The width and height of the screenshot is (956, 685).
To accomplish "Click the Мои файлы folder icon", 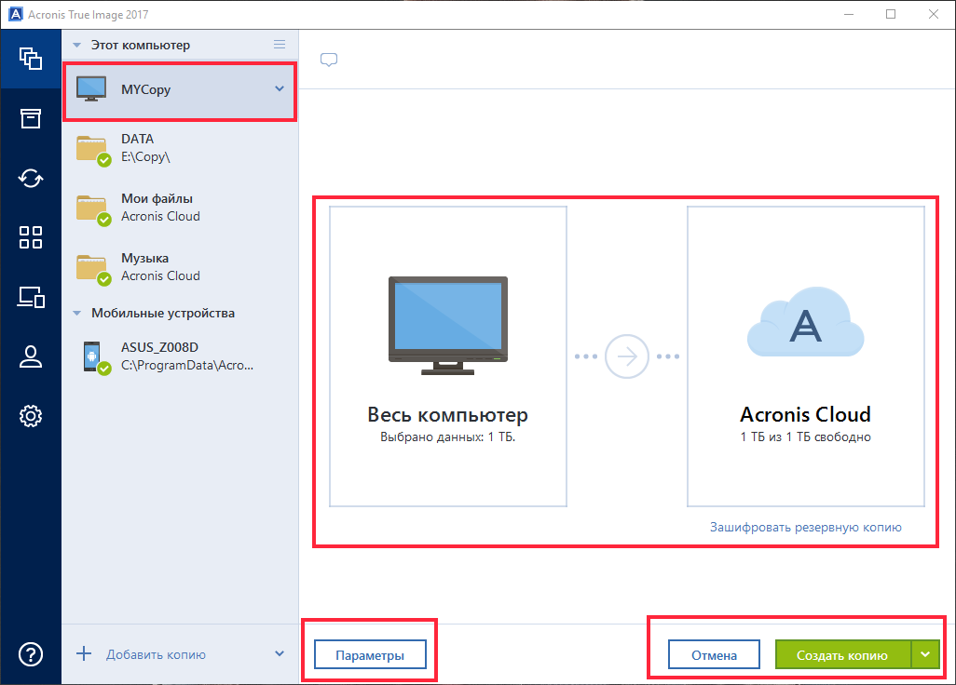I will [92, 210].
